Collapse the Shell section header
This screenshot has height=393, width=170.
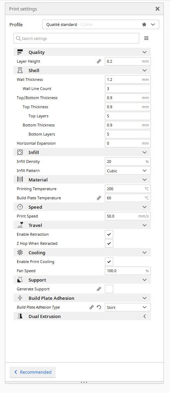point(82,70)
